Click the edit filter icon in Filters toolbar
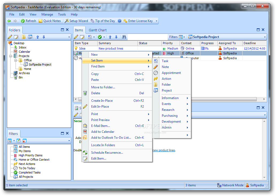This screenshot has height=196, width=276. (18, 141)
